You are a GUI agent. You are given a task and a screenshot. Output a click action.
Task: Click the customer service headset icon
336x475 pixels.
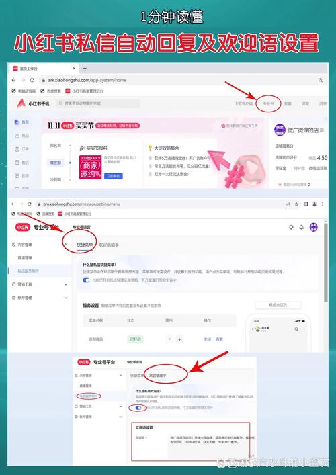(x=292, y=227)
